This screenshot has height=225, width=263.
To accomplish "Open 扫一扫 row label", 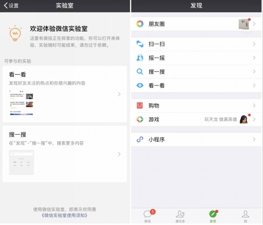I will pos(156,44).
